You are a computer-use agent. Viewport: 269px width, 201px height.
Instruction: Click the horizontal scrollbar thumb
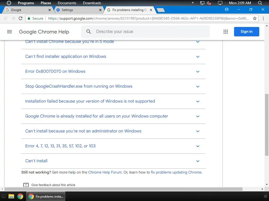point(123,189)
